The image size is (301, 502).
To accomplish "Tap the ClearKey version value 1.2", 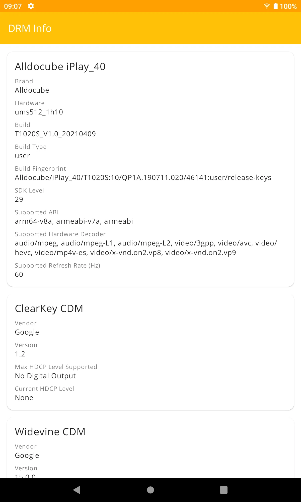I will (20, 354).
